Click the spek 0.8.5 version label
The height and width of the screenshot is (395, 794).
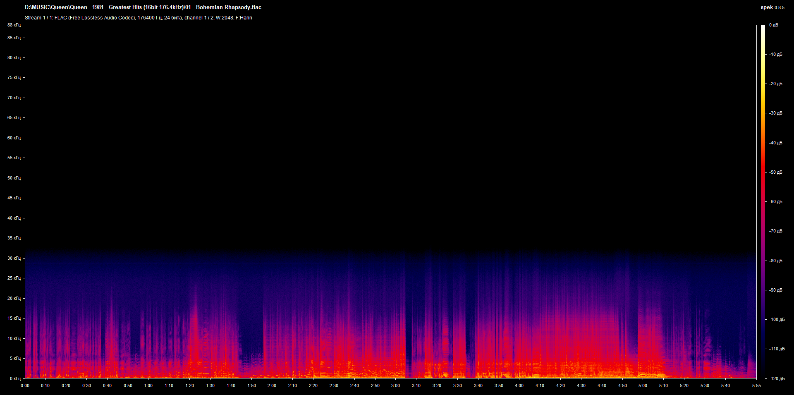click(x=772, y=7)
